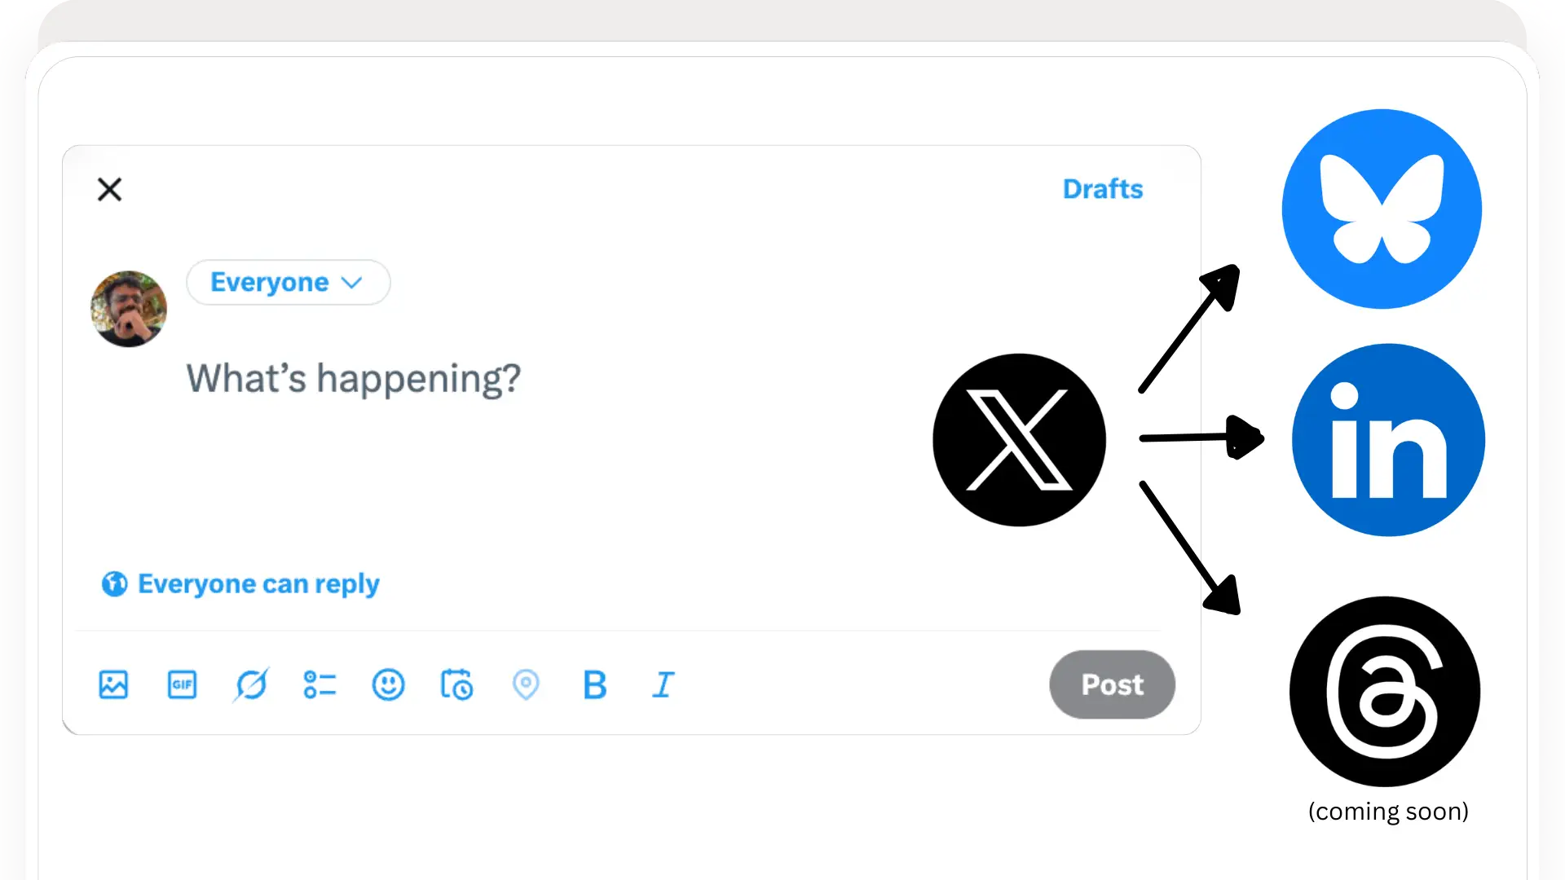The height and width of the screenshot is (880, 1565).
Task: Schedule the post
Action: pos(457,685)
